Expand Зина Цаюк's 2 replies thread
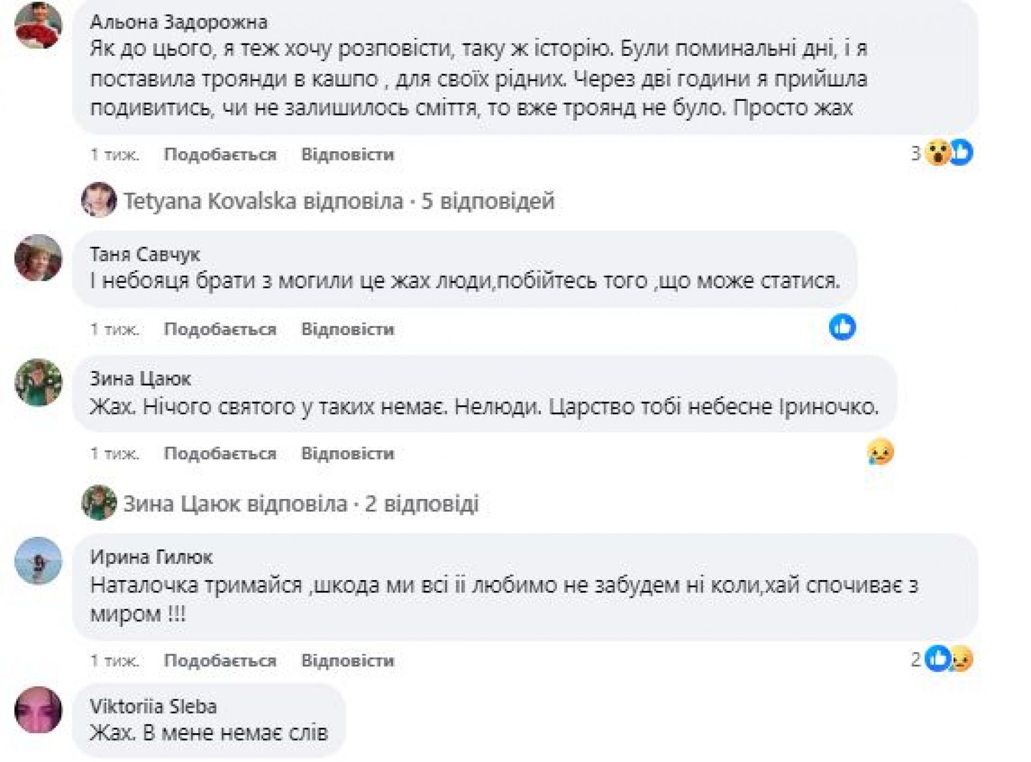 point(301,504)
